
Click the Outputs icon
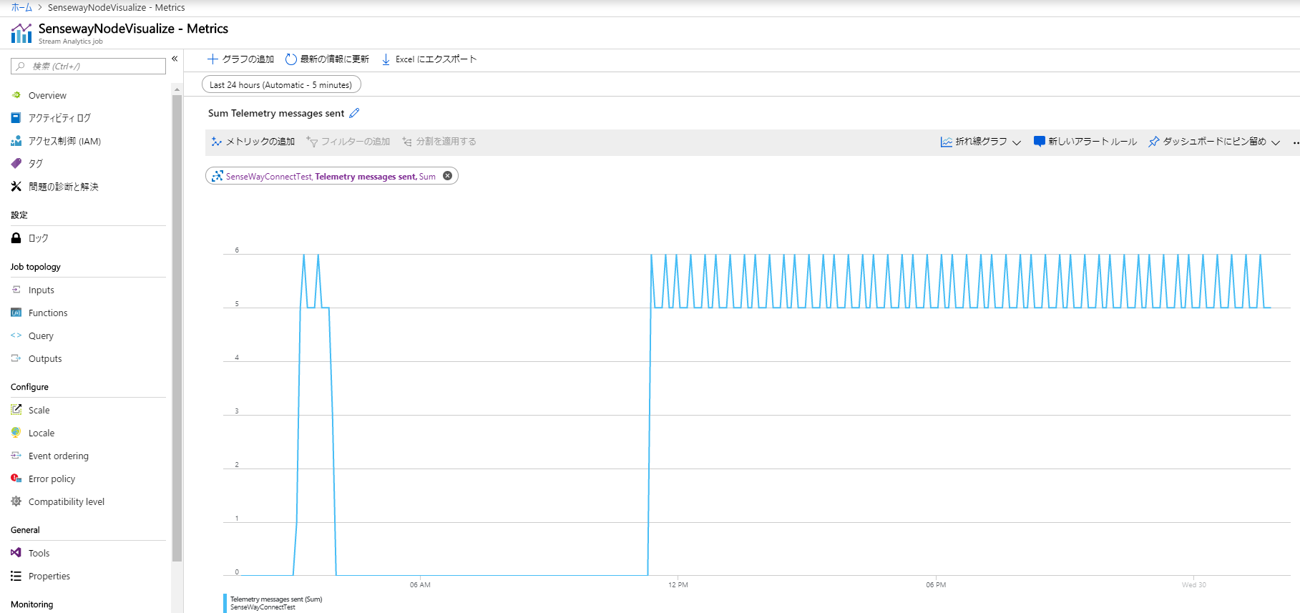pyautogui.click(x=16, y=358)
